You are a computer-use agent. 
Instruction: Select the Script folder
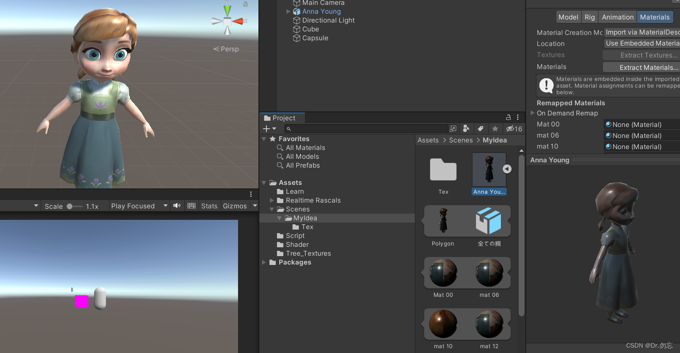295,236
